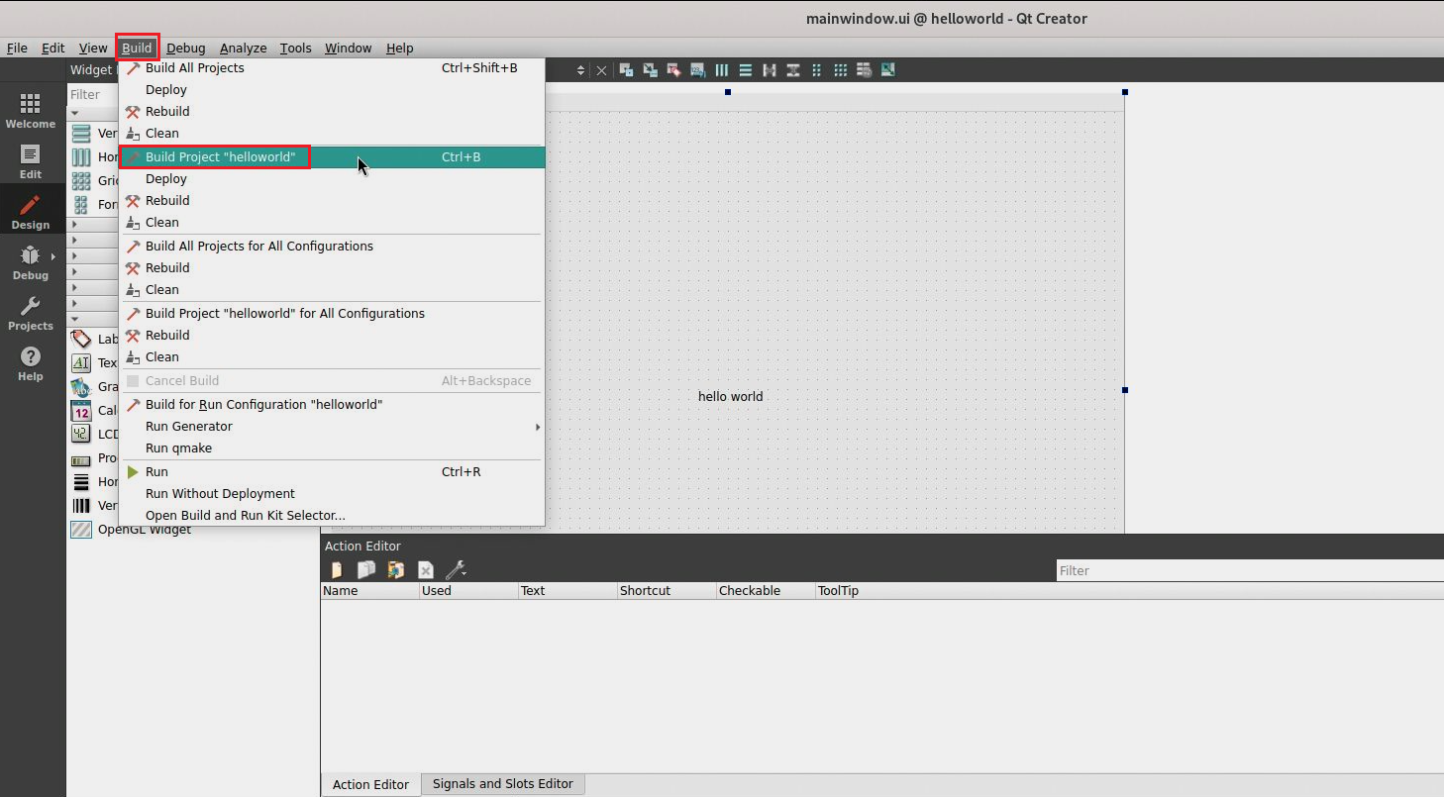Click Lay Out Horizontally toolbar icon

pyautogui.click(x=722, y=70)
